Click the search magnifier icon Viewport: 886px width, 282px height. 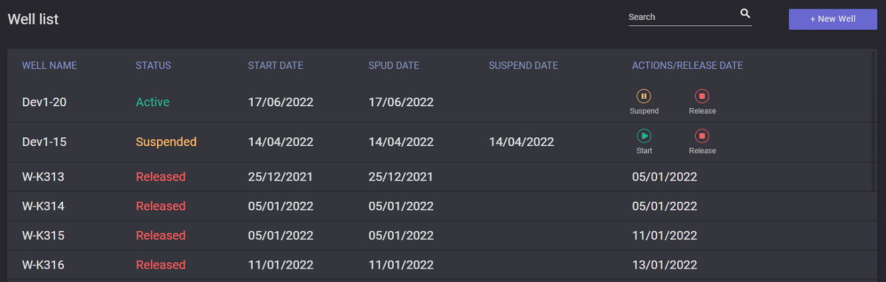[745, 14]
